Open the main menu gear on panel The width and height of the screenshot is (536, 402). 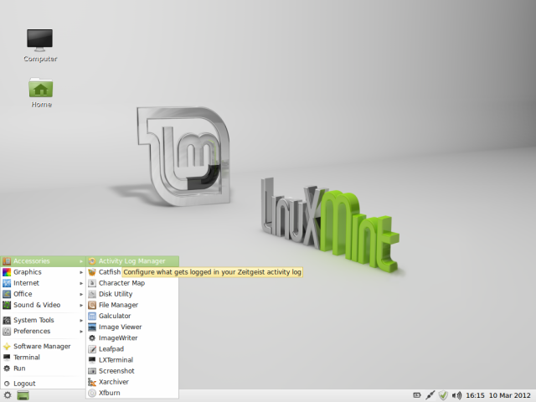(8, 395)
